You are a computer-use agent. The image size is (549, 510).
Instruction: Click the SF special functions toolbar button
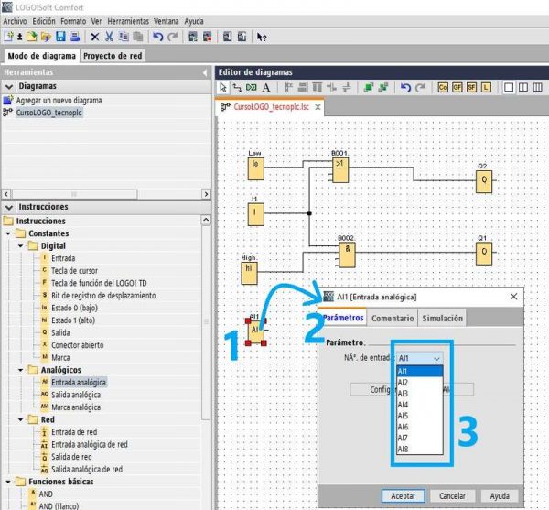[x=473, y=88]
